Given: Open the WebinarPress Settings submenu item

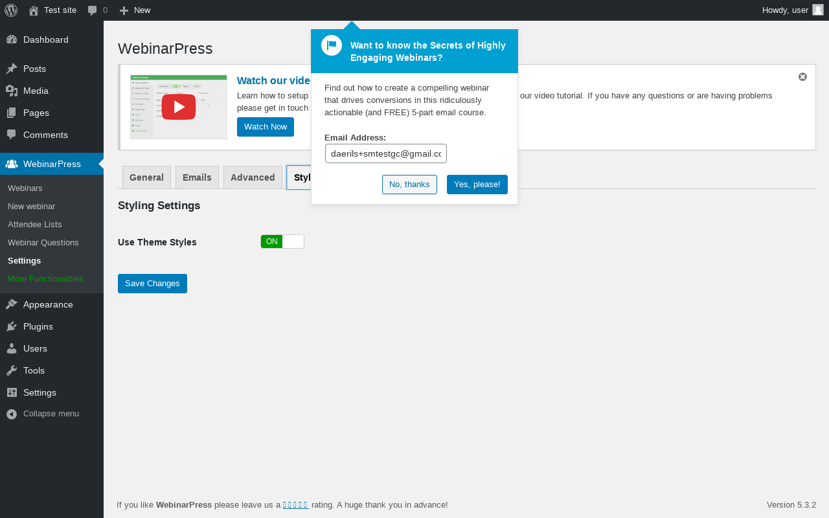Looking at the screenshot, I should (x=24, y=260).
